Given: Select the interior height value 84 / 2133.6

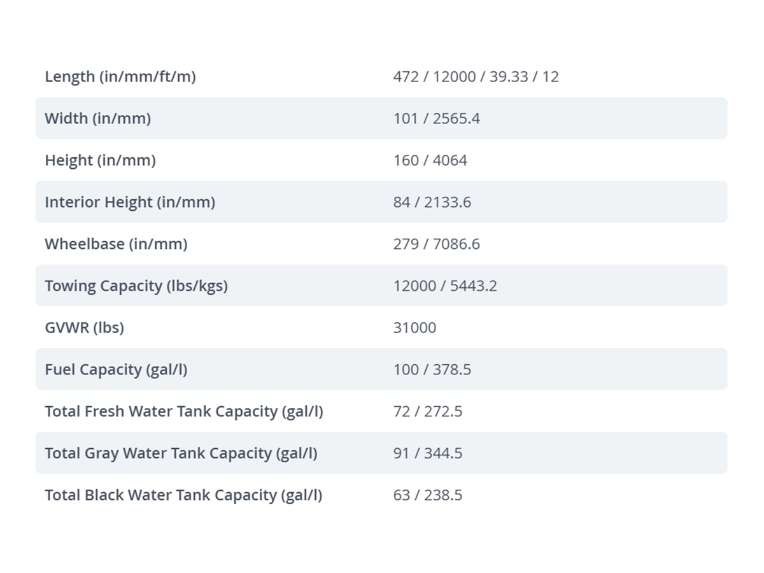Looking at the screenshot, I should pyautogui.click(x=432, y=202).
